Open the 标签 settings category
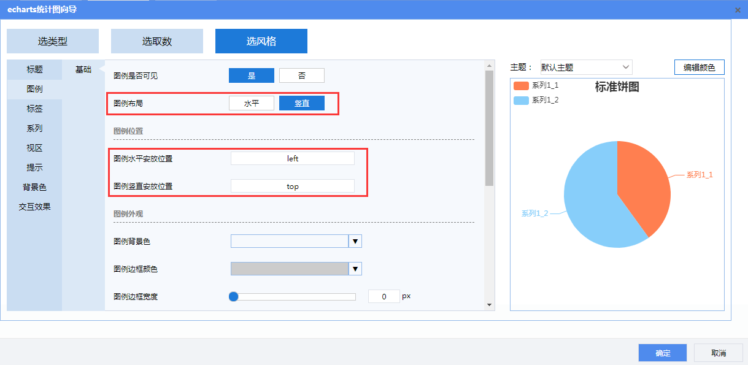 (x=34, y=109)
